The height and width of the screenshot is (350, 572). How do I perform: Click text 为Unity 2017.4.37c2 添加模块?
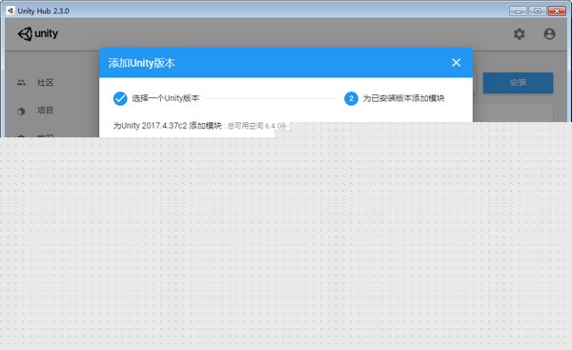point(168,126)
